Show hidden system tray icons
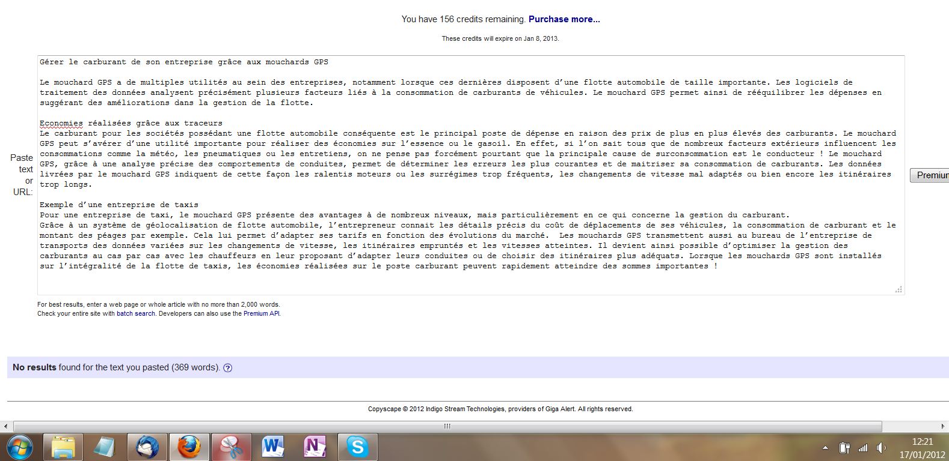The image size is (949, 461). [x=826, y=448]
